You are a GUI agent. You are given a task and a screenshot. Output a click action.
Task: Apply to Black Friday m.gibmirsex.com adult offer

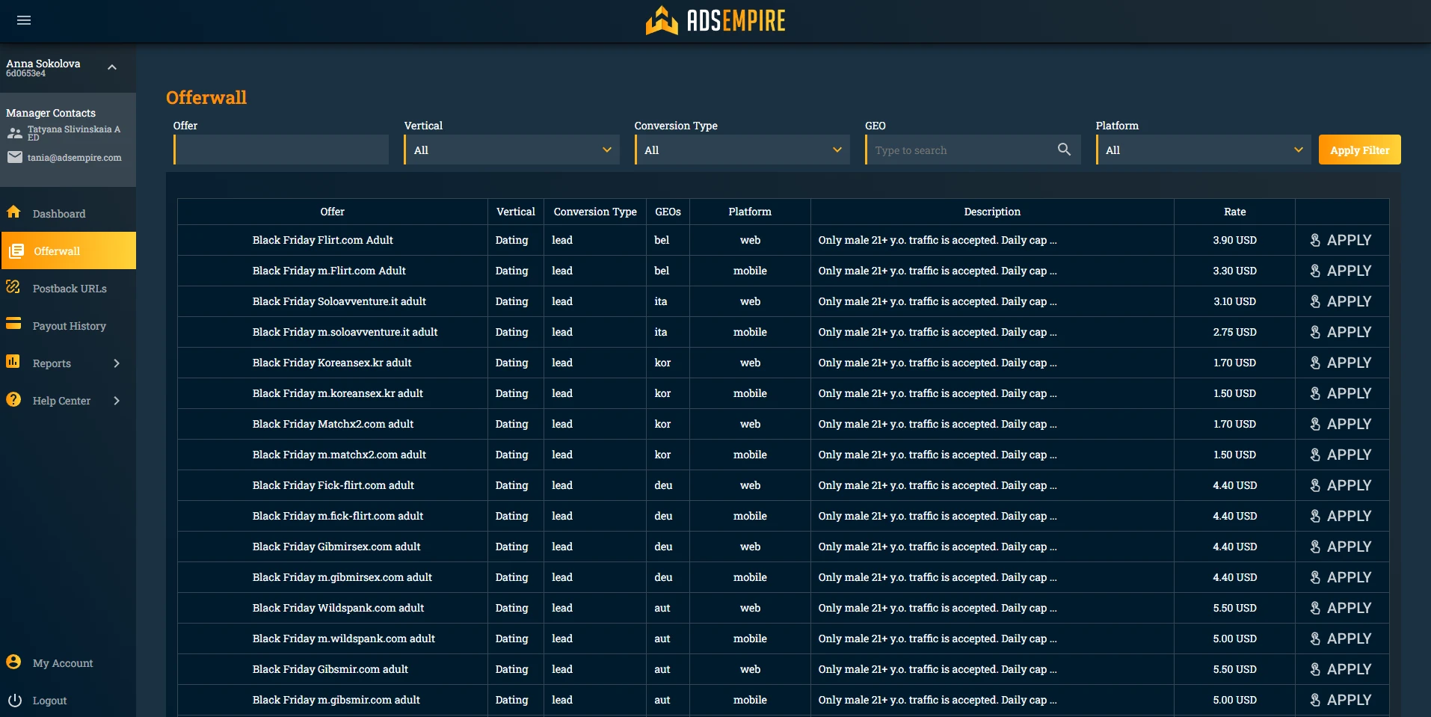(1341, 577)
